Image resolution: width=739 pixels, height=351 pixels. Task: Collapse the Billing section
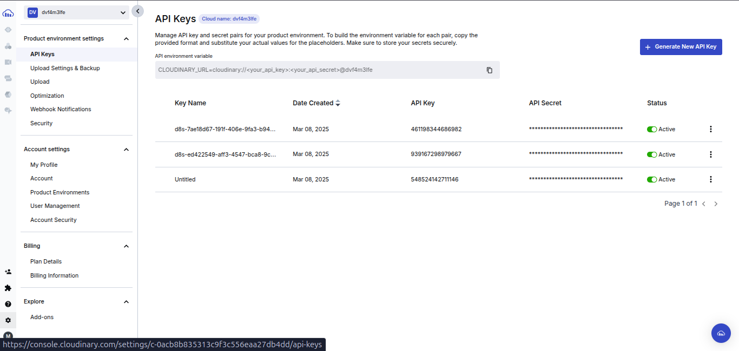pyautogui.click(x=127, y=246)
